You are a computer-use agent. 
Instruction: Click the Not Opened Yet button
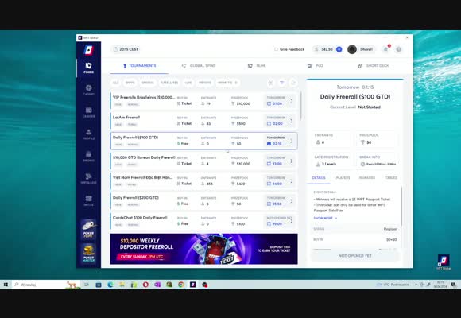[x=354, y=256]
